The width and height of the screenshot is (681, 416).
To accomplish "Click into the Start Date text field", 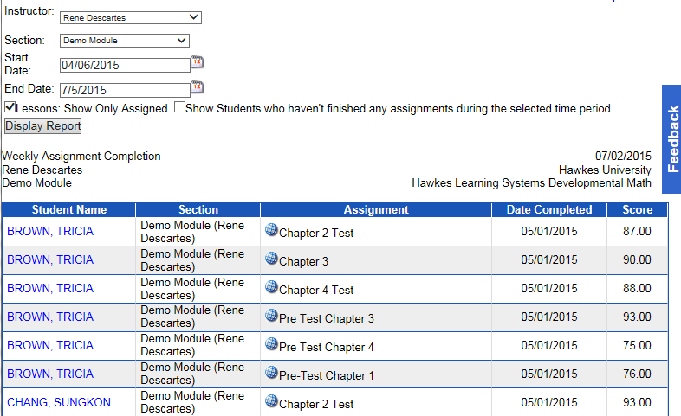I will pyautogui.click(x=124, y=65).
